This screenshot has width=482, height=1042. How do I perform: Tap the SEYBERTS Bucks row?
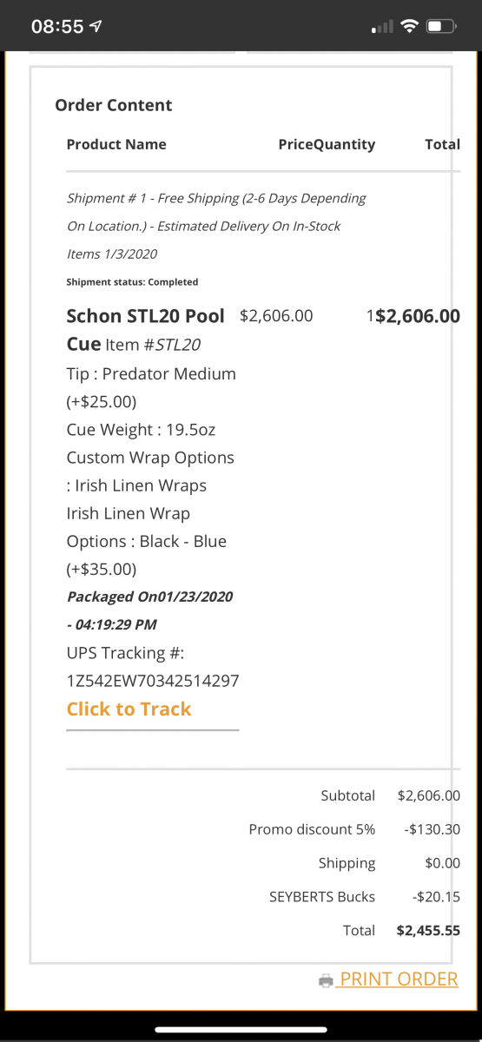pyautogui.click(x=365, y=896)
